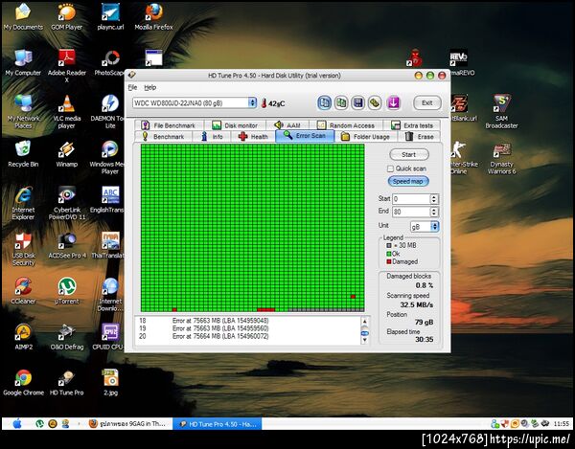Open the Recycle Bin icon
575x449 pixels.
pos(23,154)
